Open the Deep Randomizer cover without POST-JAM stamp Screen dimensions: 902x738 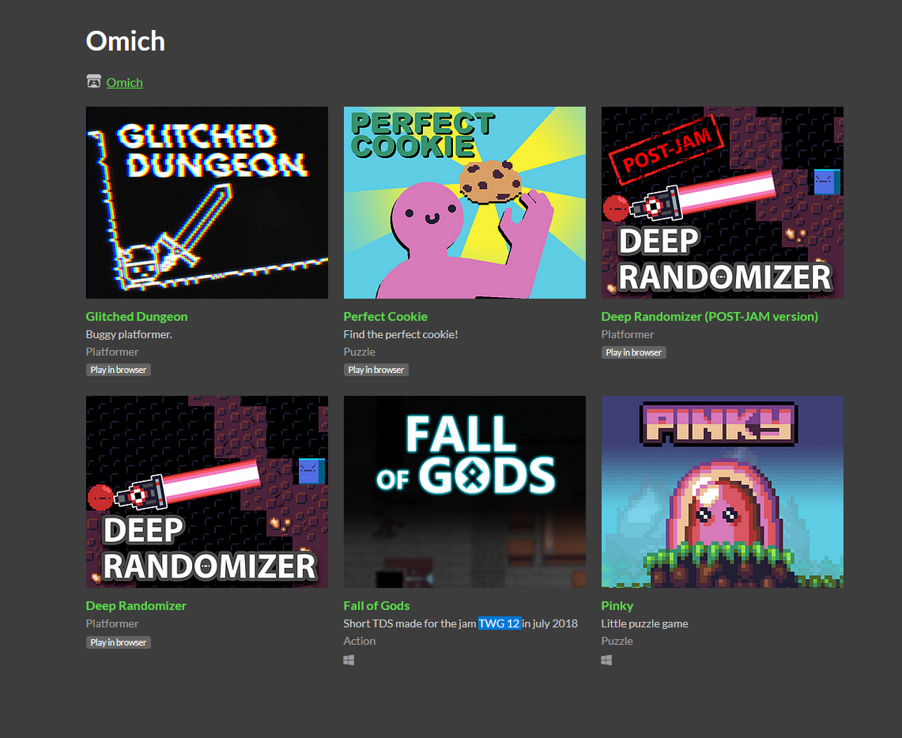pyautogui.click(x=207, y=491)
